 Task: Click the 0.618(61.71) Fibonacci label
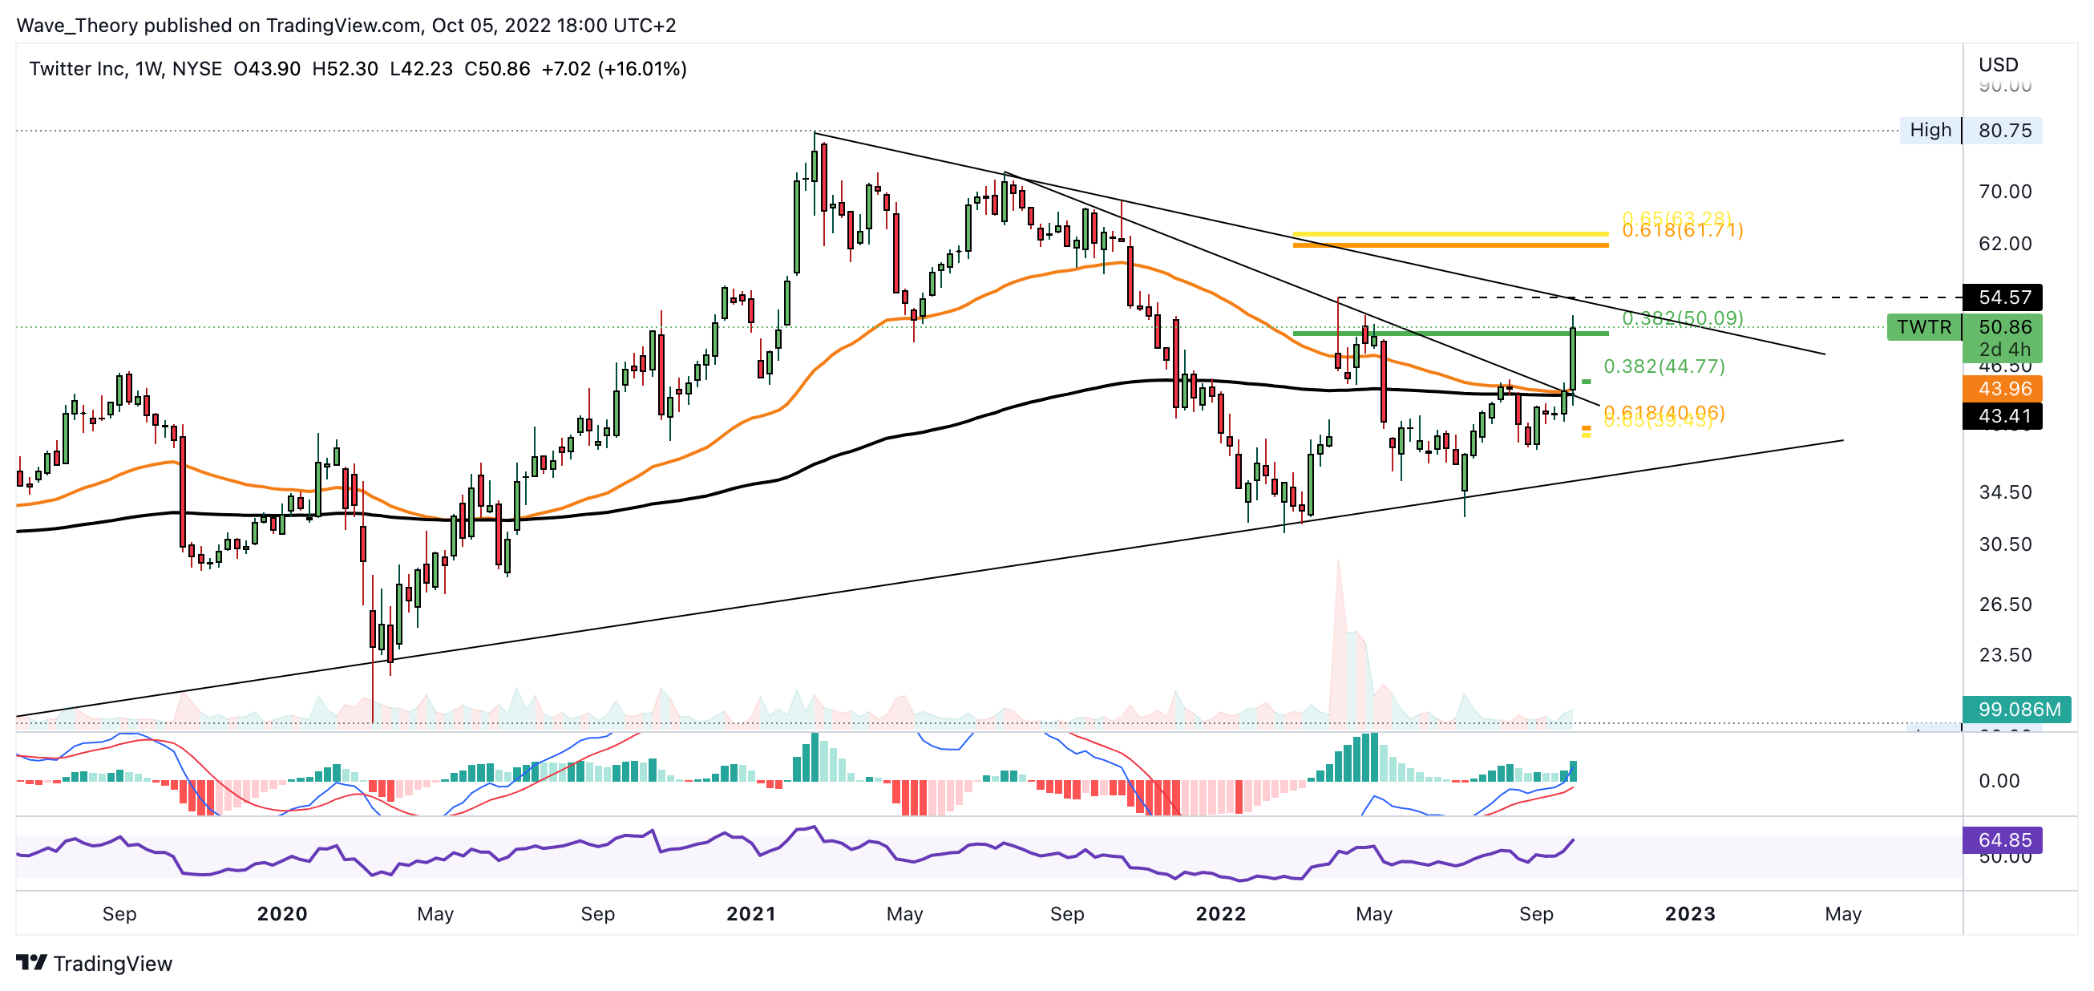point(1682,231)
